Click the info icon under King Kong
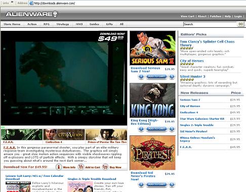The width and height of the screenshot is (246, 192). [141, 129]
